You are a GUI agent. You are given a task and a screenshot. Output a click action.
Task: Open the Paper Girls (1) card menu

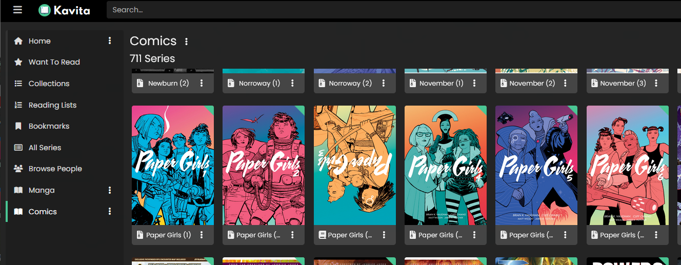[202, 235]
